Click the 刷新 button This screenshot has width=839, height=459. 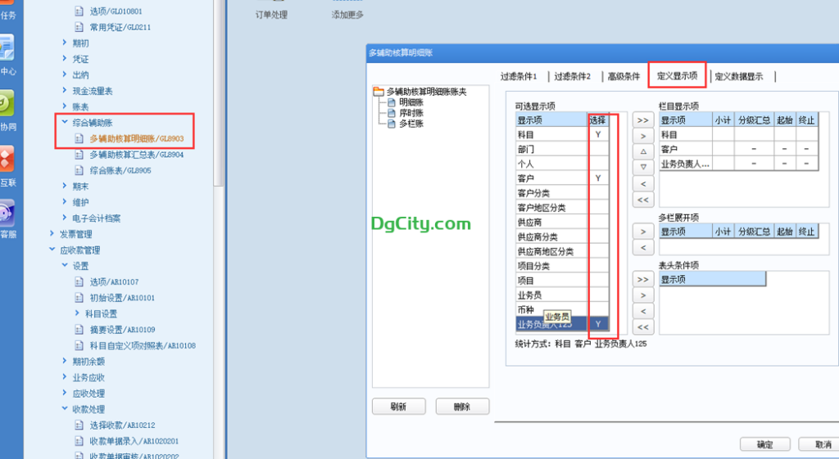(x=399, y=407)
